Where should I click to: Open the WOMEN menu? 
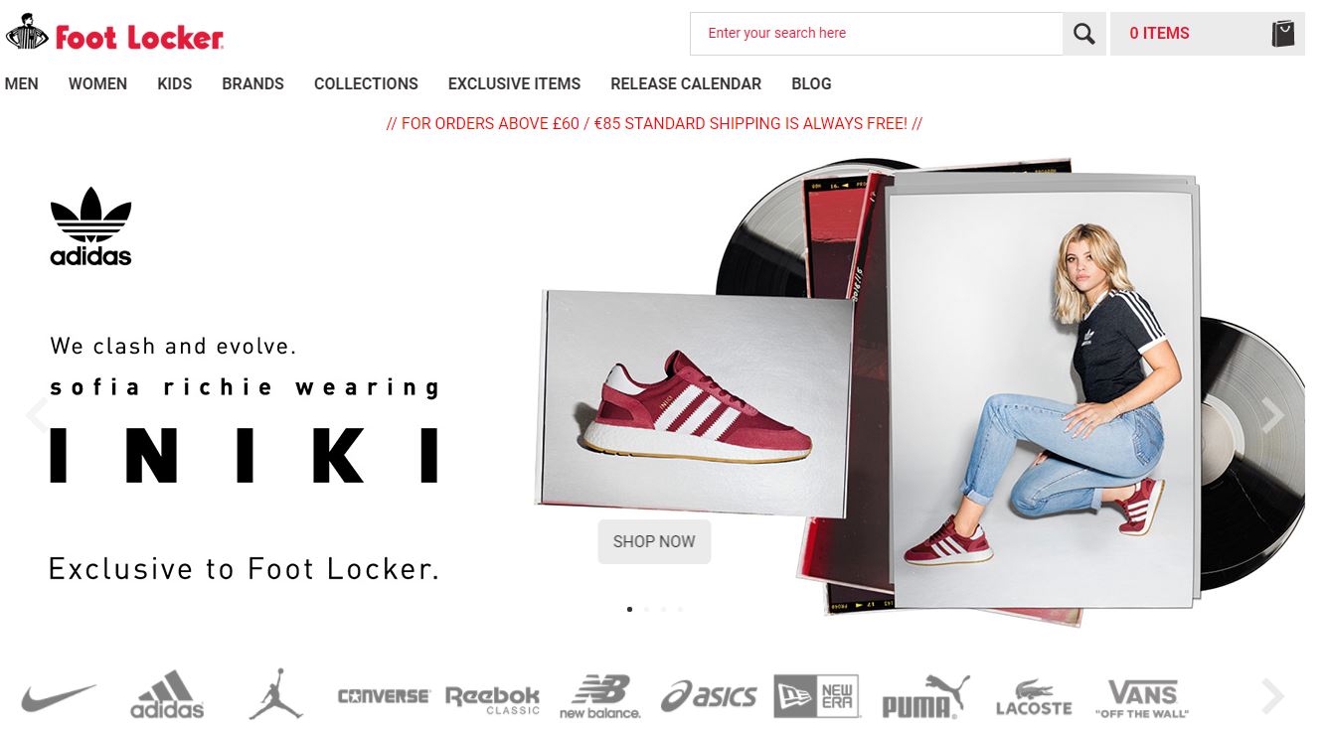coord(97,83)
